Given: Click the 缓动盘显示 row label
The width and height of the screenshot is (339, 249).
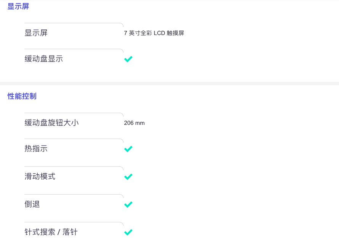Looking at the screenshot, I should click(x=44, y=59).
